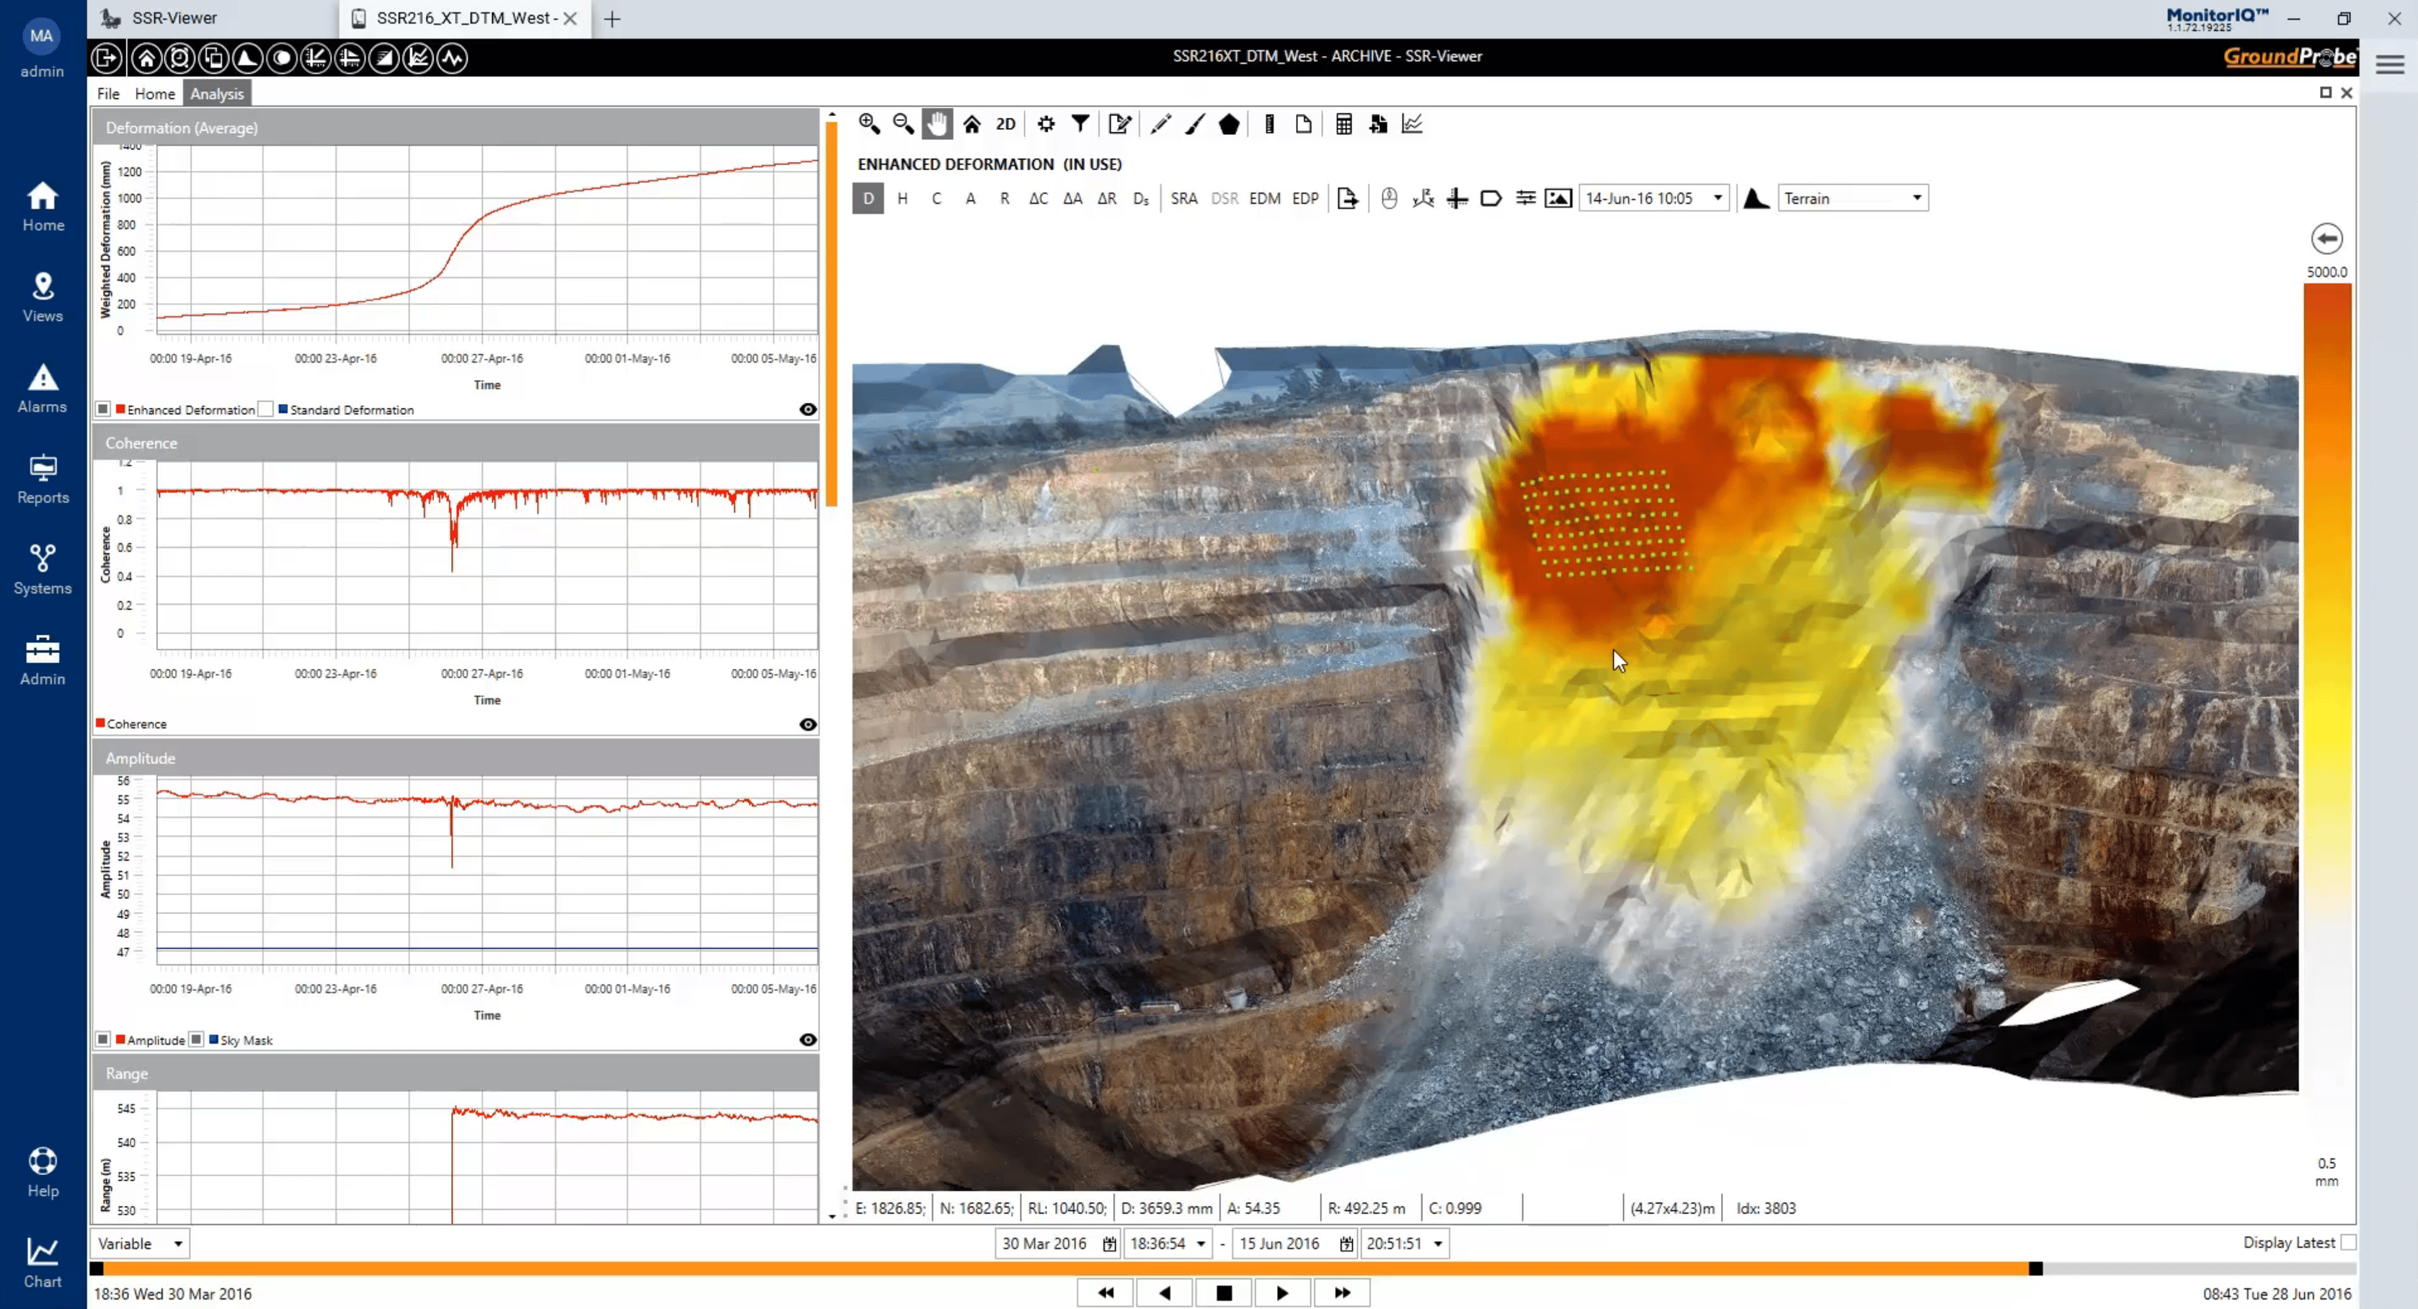Open the data Filter tool
This screenshot has height=1309, width=2418.
point(1080,123)
